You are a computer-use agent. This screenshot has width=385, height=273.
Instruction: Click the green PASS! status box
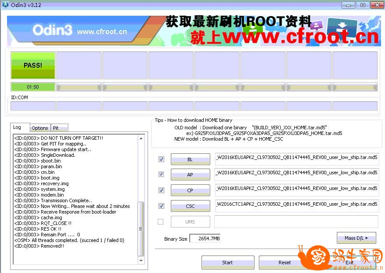click(33, 66)
